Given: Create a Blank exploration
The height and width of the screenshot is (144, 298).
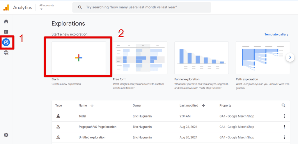Looking at the screenshot, I should click(79, 58).
